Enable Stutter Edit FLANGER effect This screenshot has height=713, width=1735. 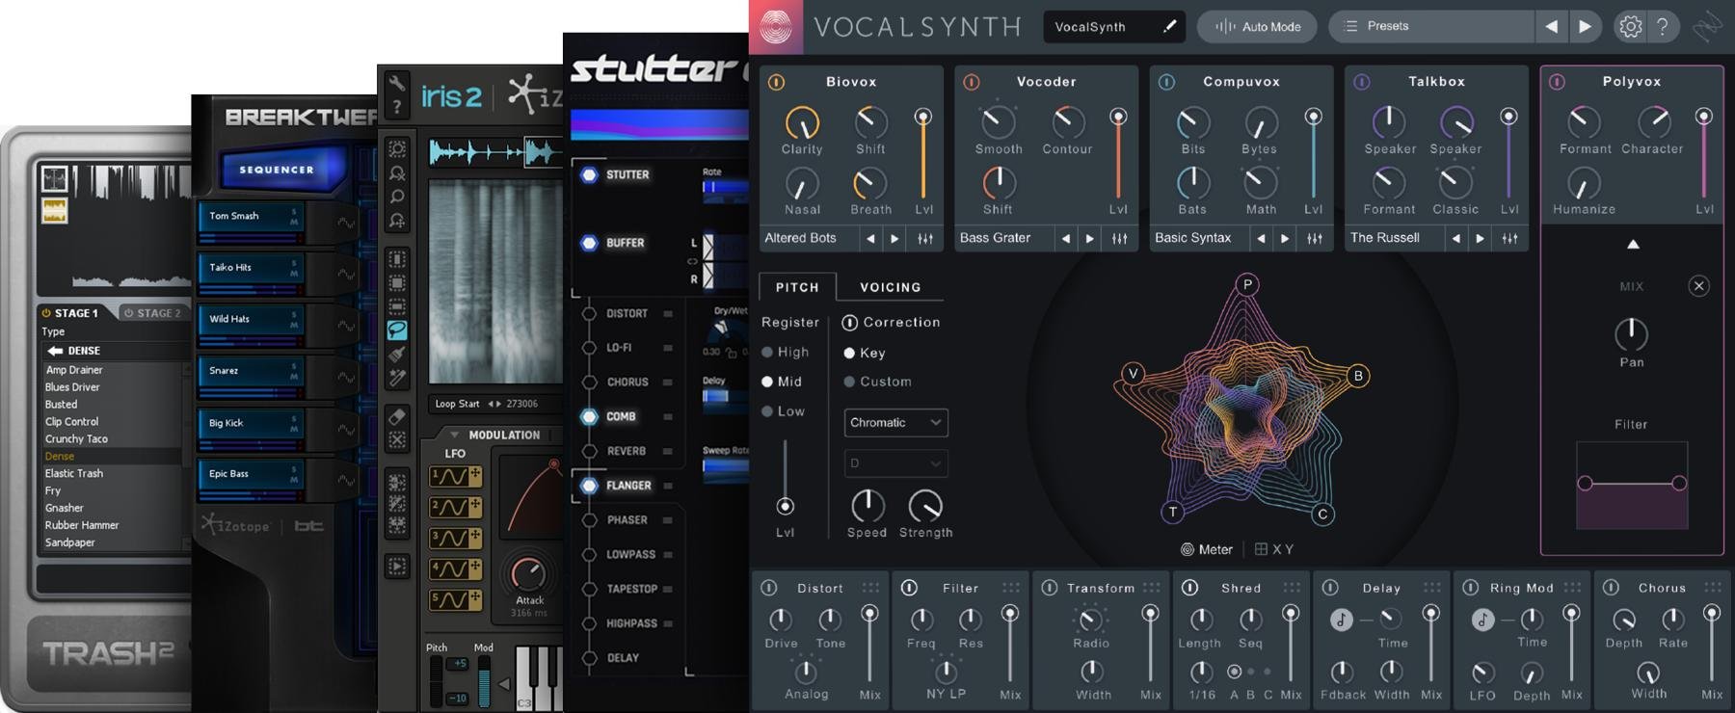click(589, 486)
